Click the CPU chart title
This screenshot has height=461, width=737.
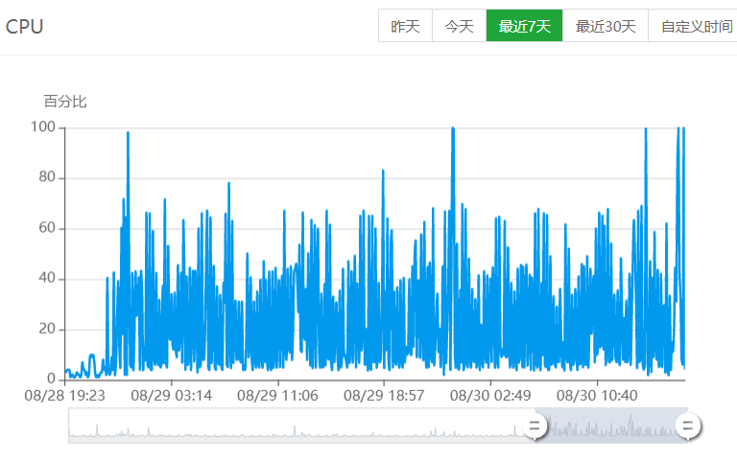click(x=24, y=26)
